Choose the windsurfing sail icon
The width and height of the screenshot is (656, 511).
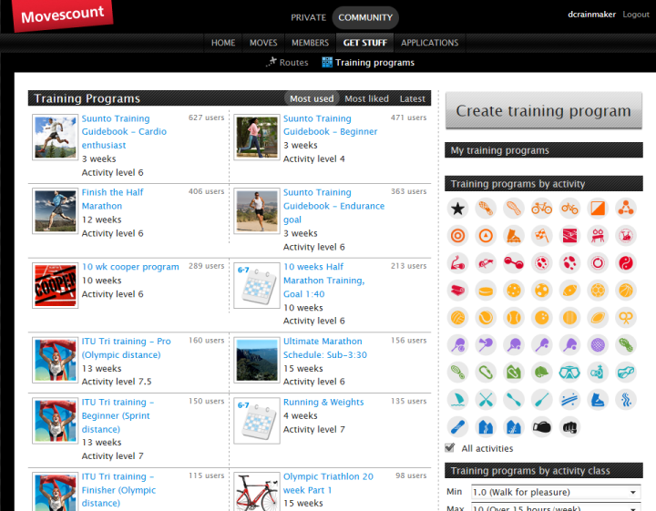(457, 400)
